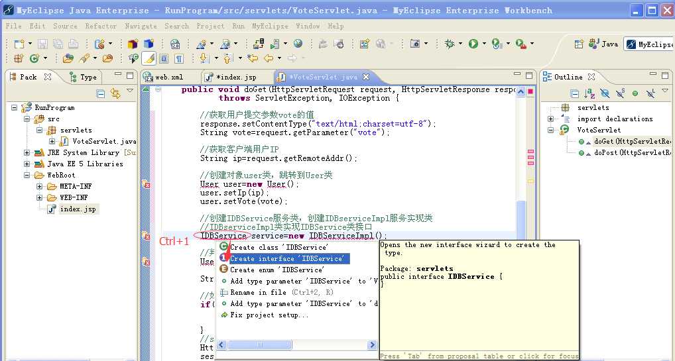Open the Debug button dropdown arrow

pos(460,44)
